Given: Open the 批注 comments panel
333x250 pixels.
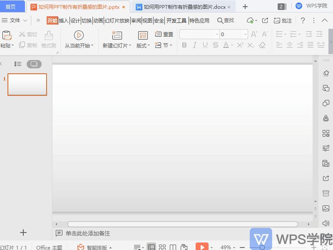Looking at the screenshot, I should [x=283, y=20].
